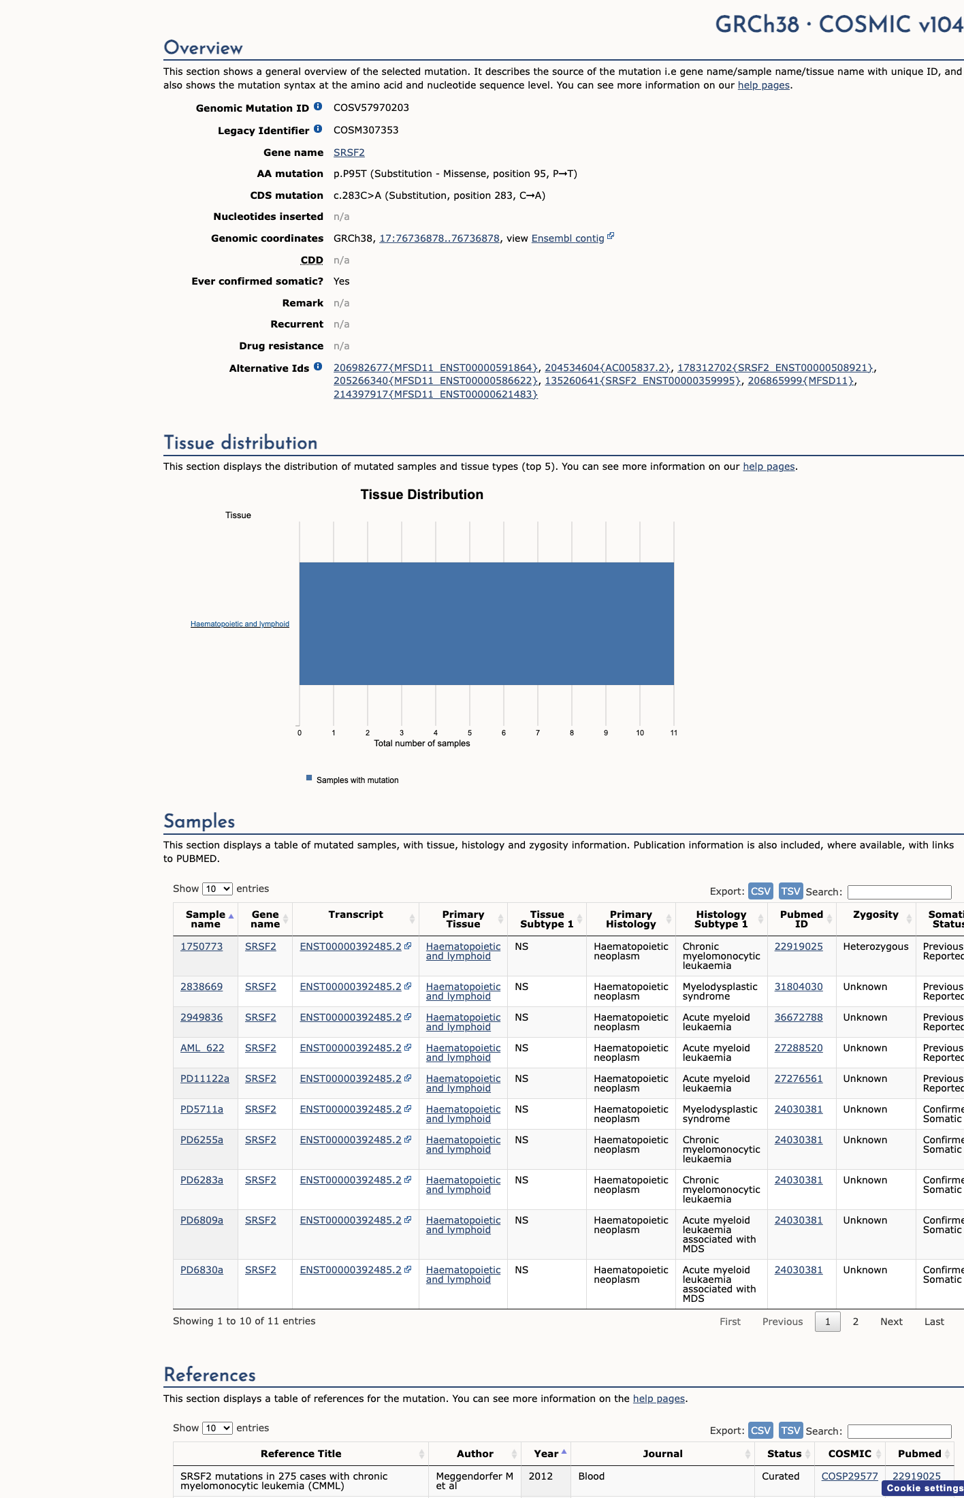Open sample 1750773 link
Image resolution: width=964 pixels, height=1498 pixels.
tap(202, 946)
